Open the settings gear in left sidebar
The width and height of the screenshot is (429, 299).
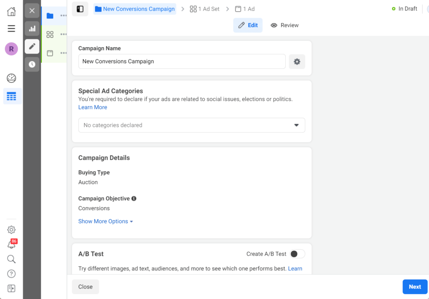(11, 229)
